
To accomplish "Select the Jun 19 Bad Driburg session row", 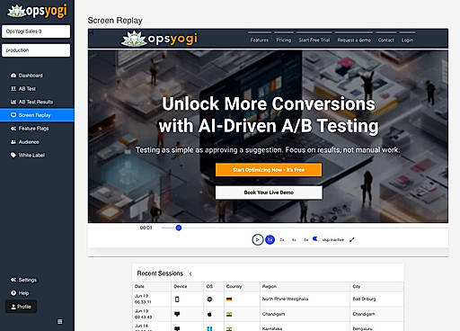I will (268, 299).
